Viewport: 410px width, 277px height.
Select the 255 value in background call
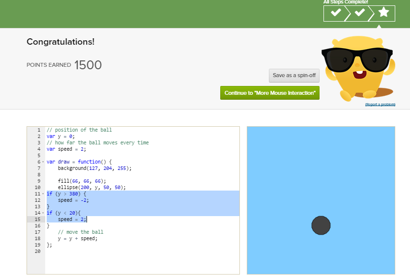coord(121,168)
